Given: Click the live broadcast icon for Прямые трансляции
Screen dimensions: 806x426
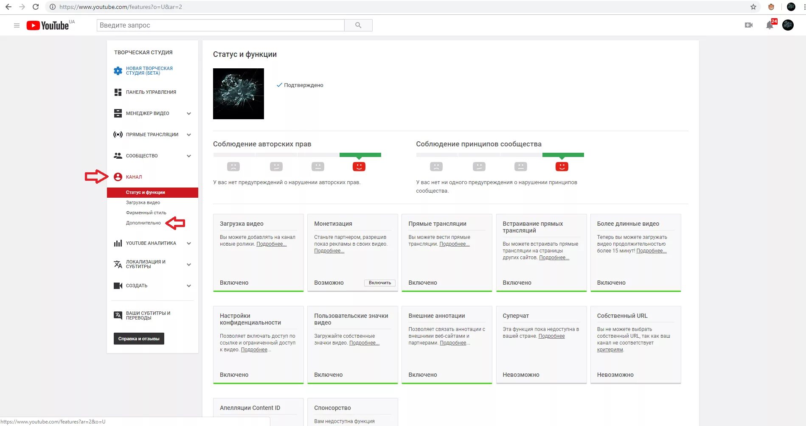Looking at the screenshot, I should (118, 135).
